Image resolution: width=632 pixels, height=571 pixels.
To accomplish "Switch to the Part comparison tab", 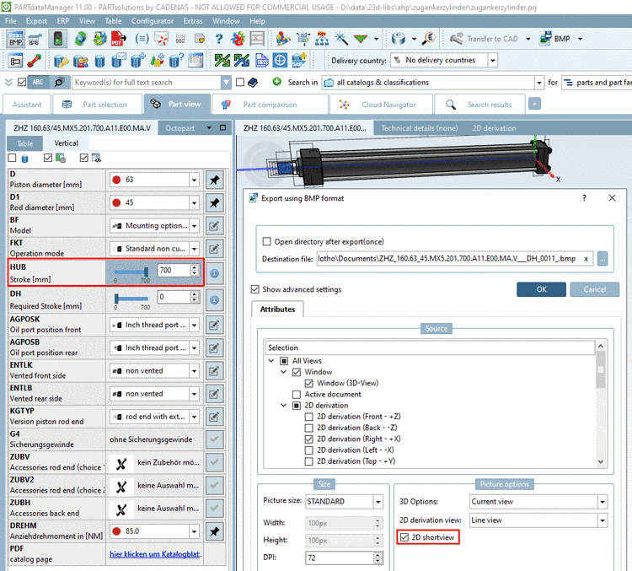I will (x=270, y=105).
